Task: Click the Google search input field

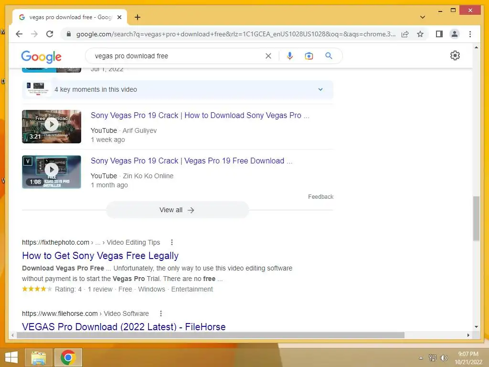Action: 178,56
